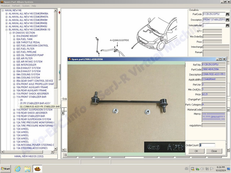The image size is (231, 173).
Task: Click the volume icon in the system tray
Action: tap(202, 169)
